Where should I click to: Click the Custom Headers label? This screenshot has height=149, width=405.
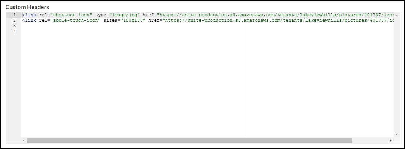click(27, 7)
